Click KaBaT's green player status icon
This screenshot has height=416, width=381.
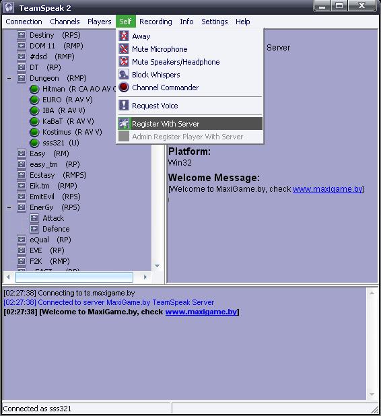34,121
